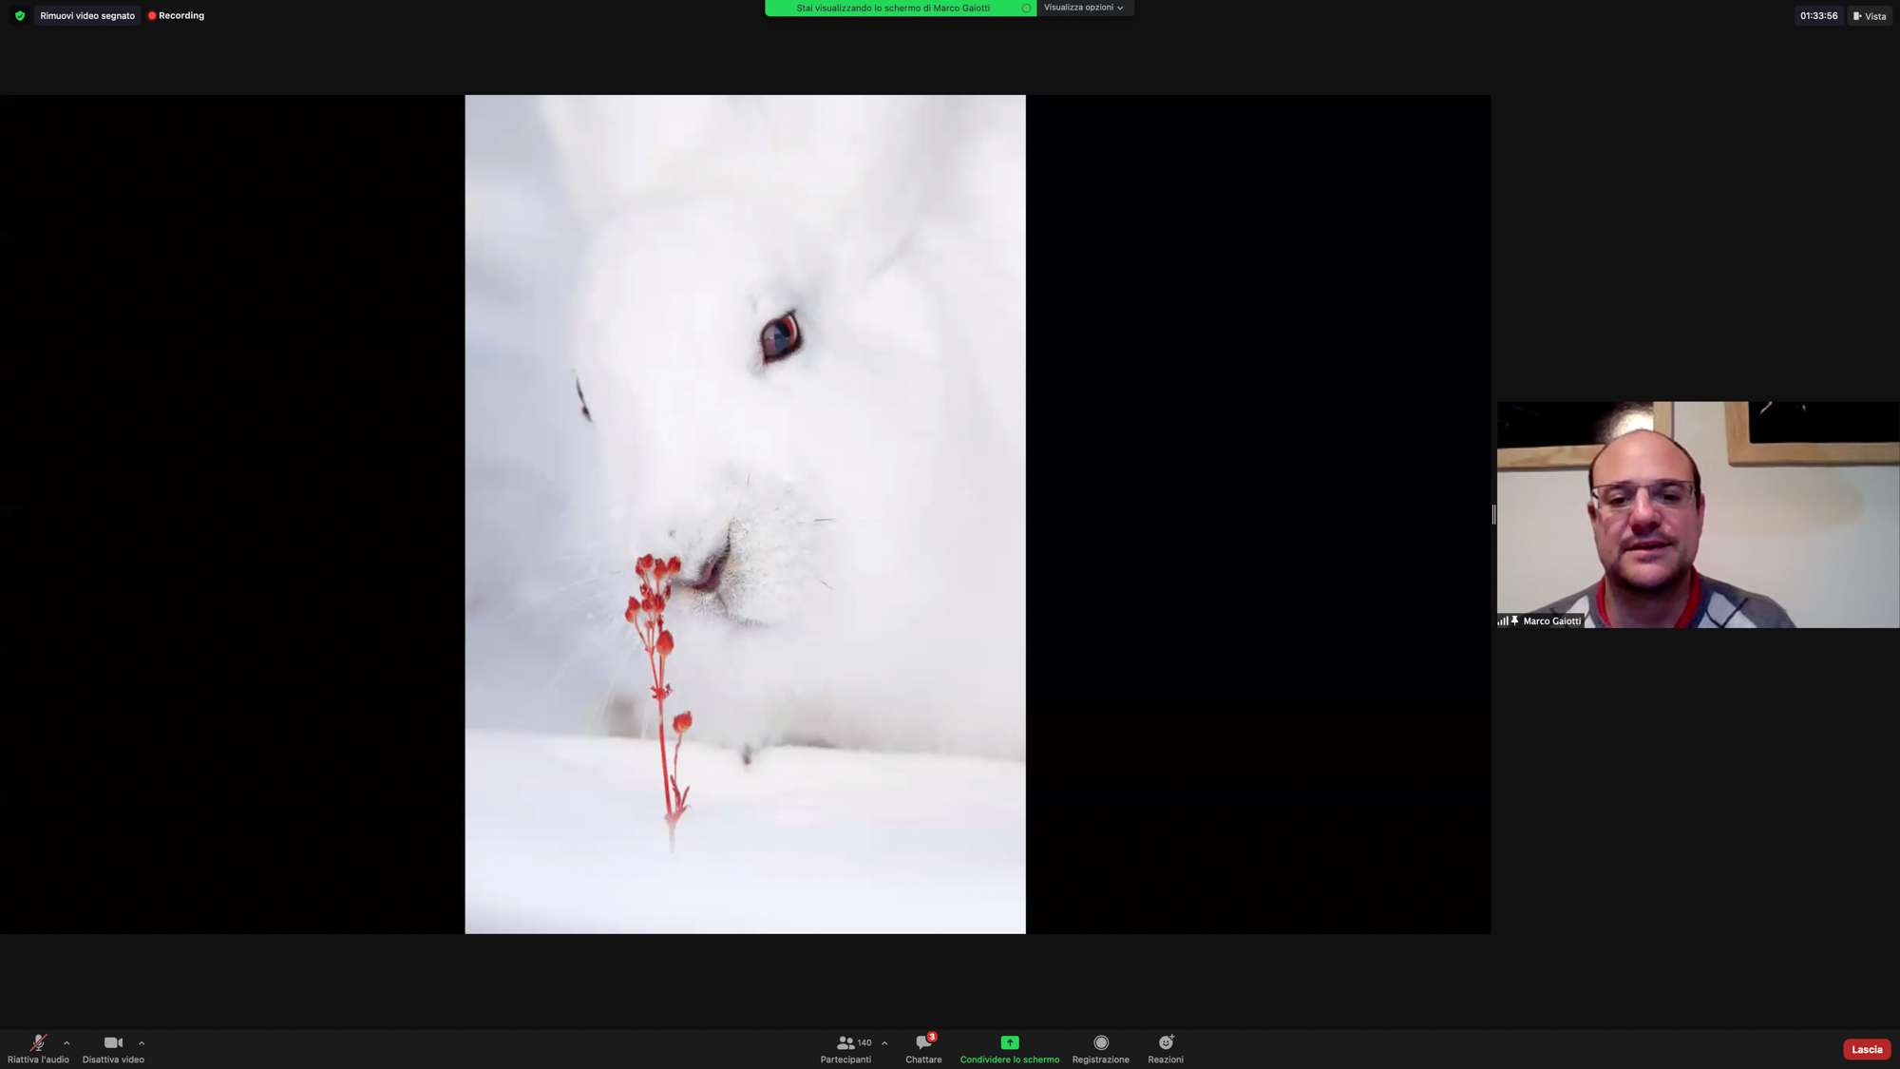Unmute with Riattiva l'audio microphone icon

click(38, 1049)
